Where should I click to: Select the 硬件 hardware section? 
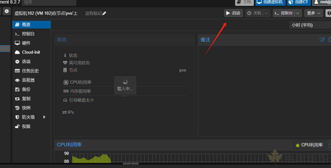[x=31, y=43]
